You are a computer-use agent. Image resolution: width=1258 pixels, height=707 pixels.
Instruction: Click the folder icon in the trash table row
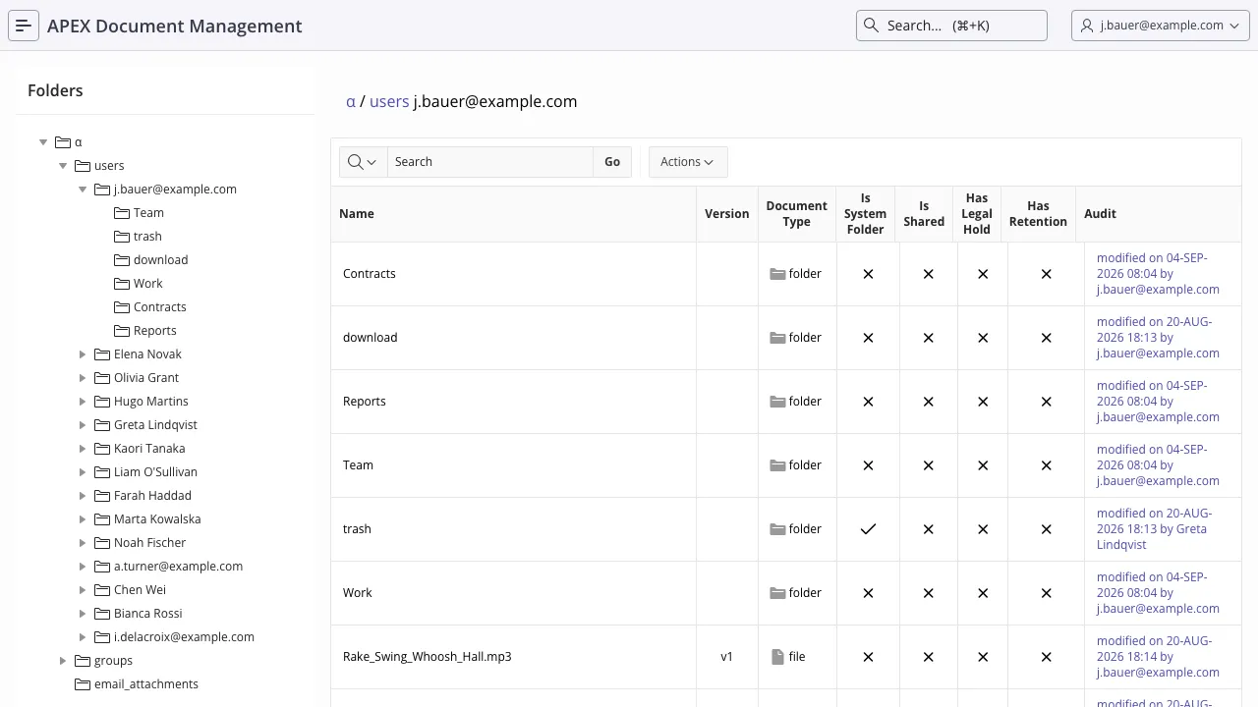(777, 529)
